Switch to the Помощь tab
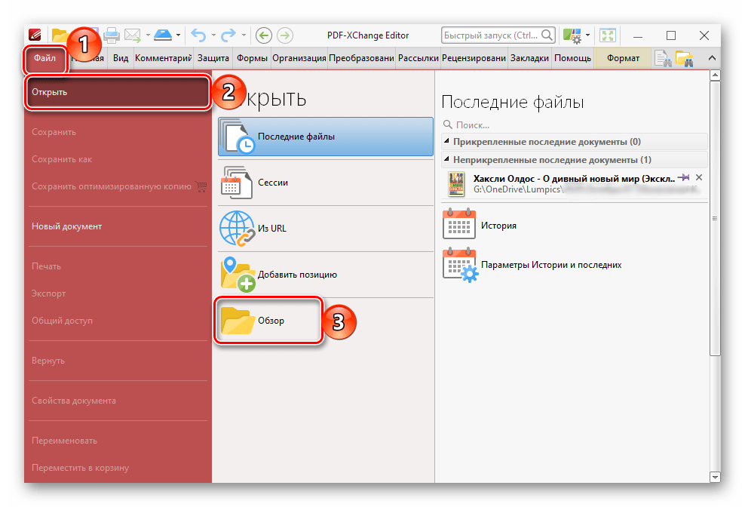The width and height of the screenshot is (745, 507). 572,58
